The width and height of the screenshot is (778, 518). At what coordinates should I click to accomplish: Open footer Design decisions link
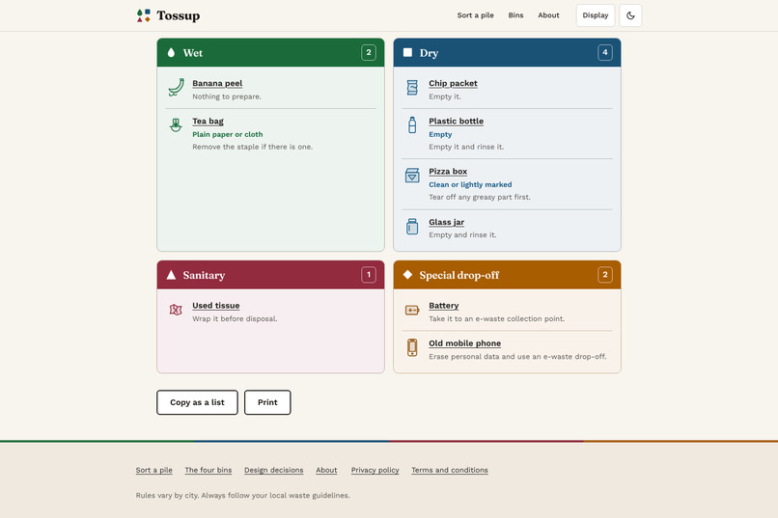coord(274,470)
